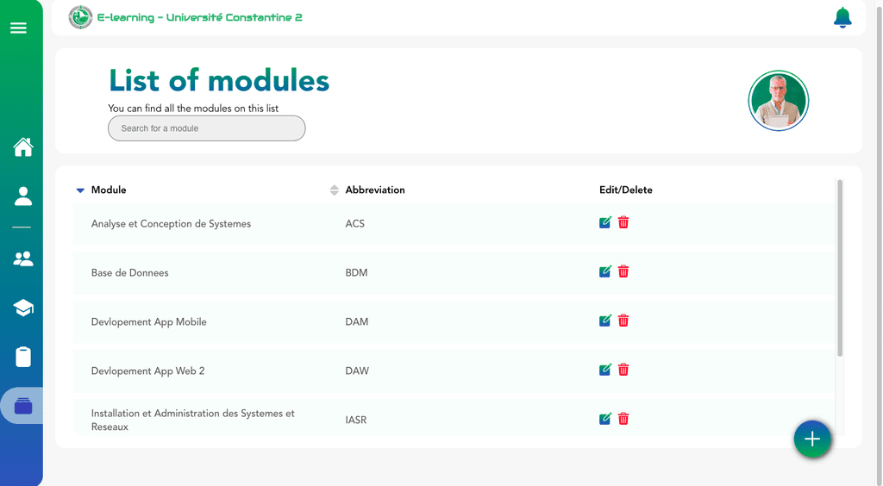Viewport: 883px width, 486px height.
Task: Open notifications bell icon
Action: pos(842,17)
